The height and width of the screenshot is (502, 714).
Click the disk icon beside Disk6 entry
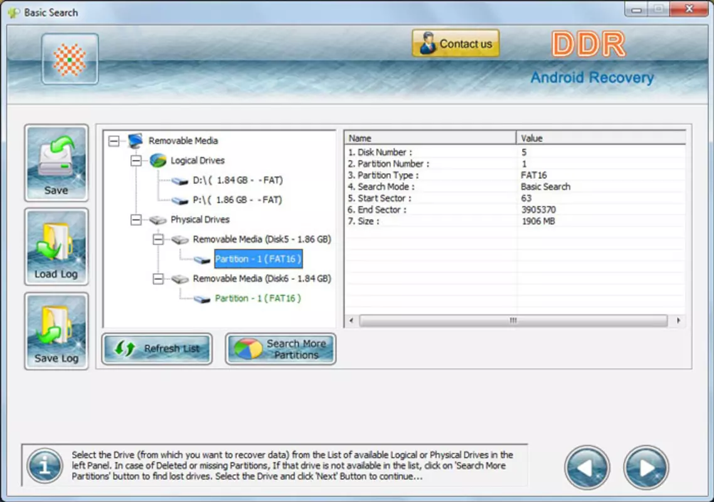pyautogui.click(x=180, y=279)
